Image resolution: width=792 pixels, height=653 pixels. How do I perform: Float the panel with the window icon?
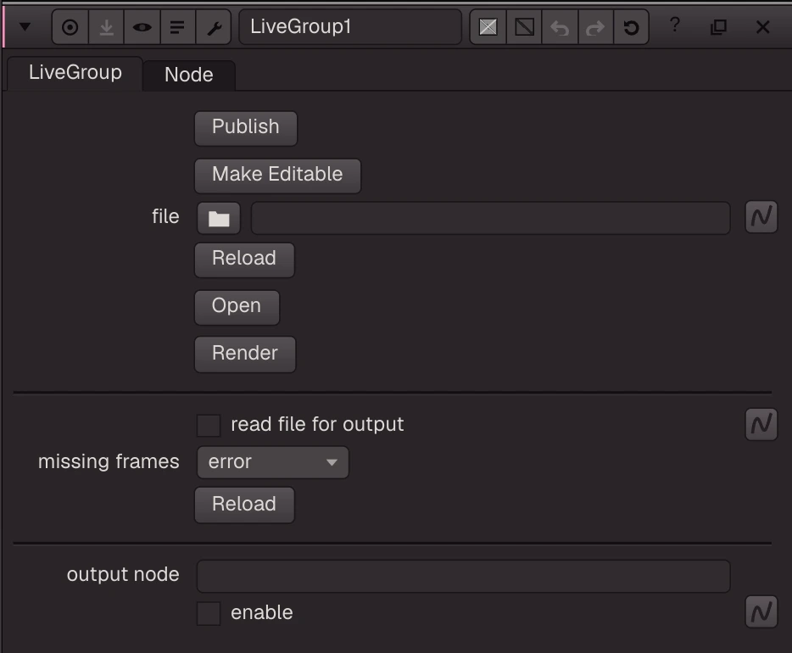(718, 27)
